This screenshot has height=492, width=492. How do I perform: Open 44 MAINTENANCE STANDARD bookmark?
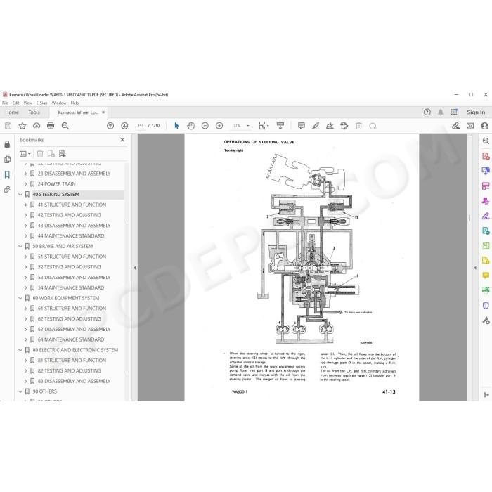(71, 236)
